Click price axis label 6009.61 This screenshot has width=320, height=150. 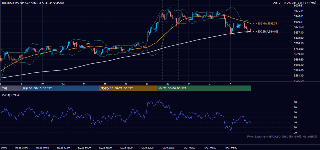coord(299,5)
